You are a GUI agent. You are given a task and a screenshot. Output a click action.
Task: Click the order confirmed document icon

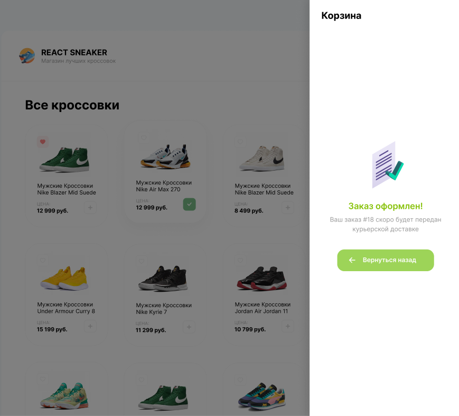click(x=388, y=165)
